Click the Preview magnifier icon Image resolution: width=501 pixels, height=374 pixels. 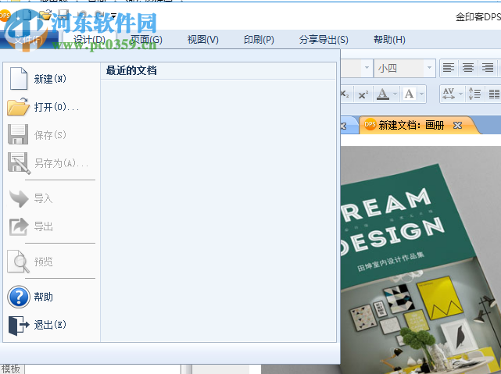pos(19,262)
